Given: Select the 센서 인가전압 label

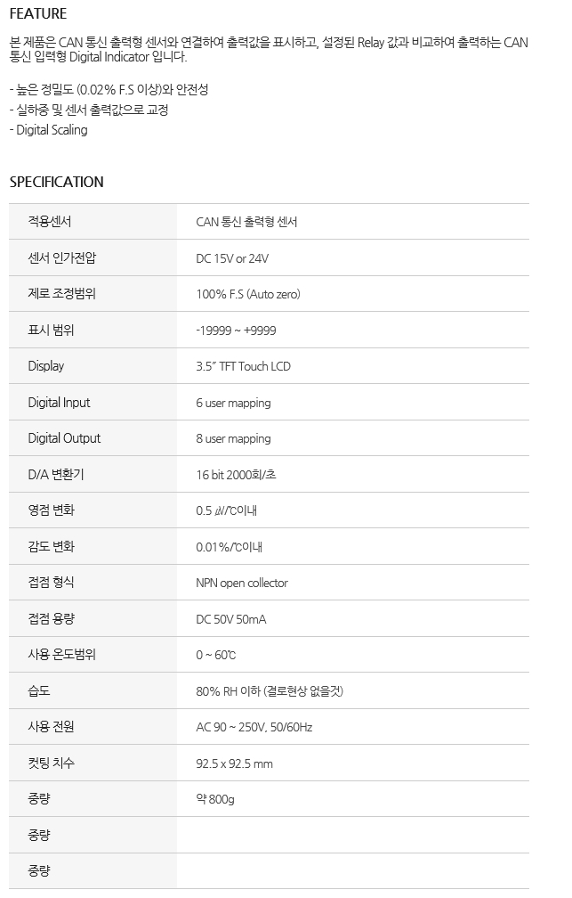Looking at the screenshot, I should pos(61,257).
